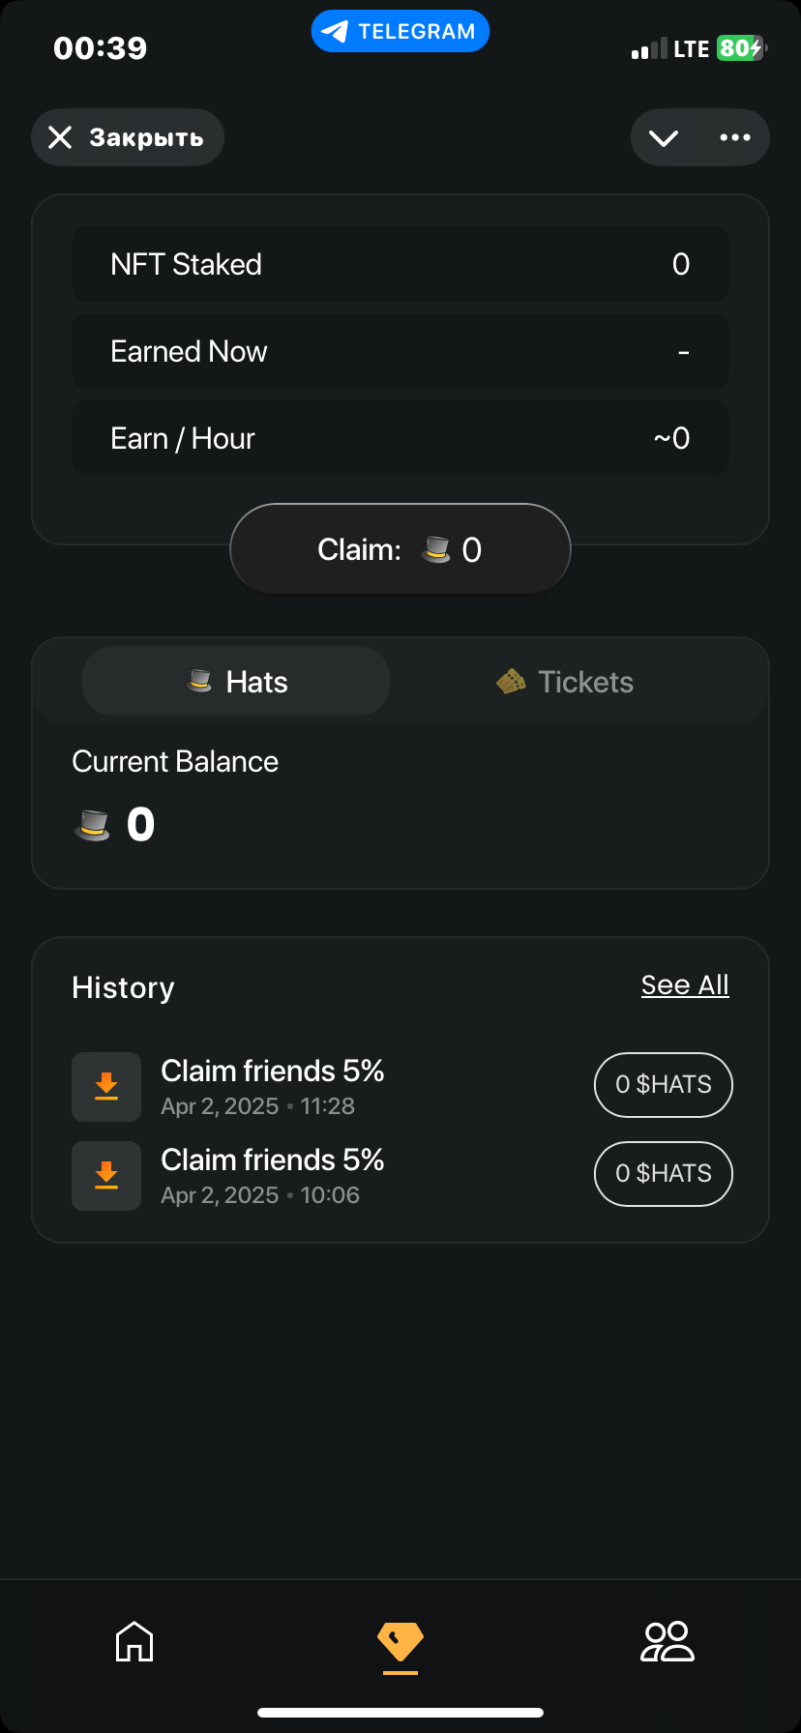
Task: Select the Earn / Hour row
Action: coord(400,438)
